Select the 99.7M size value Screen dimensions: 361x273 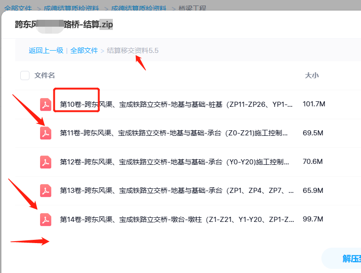coord(313,219)
